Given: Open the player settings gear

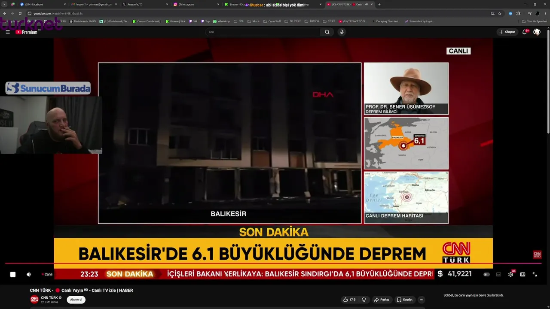Looking at the screenshot, I should click(510, 274).
